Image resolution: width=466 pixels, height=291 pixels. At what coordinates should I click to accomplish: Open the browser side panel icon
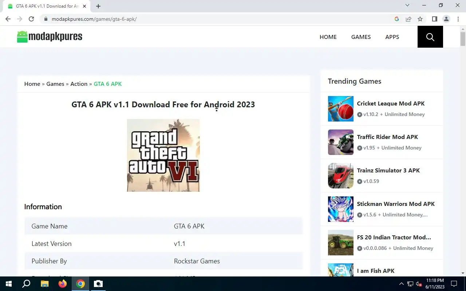434,19
